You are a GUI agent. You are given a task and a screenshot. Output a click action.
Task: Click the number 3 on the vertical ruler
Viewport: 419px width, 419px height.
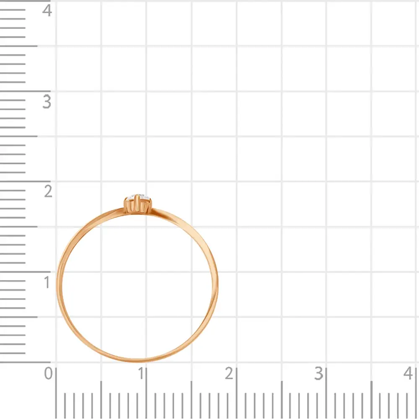click(47, 102)
